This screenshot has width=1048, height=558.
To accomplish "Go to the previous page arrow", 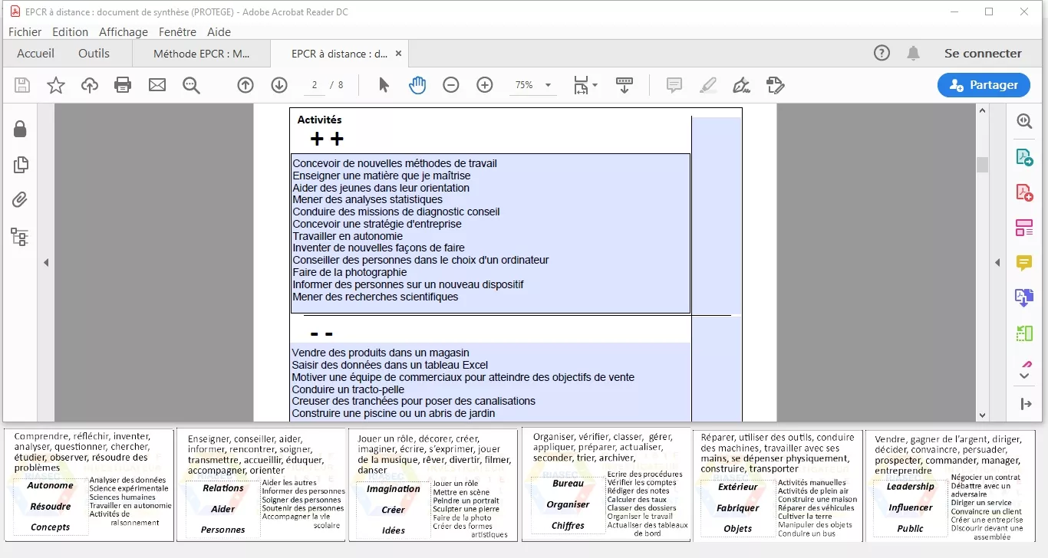I will [246, 85].
